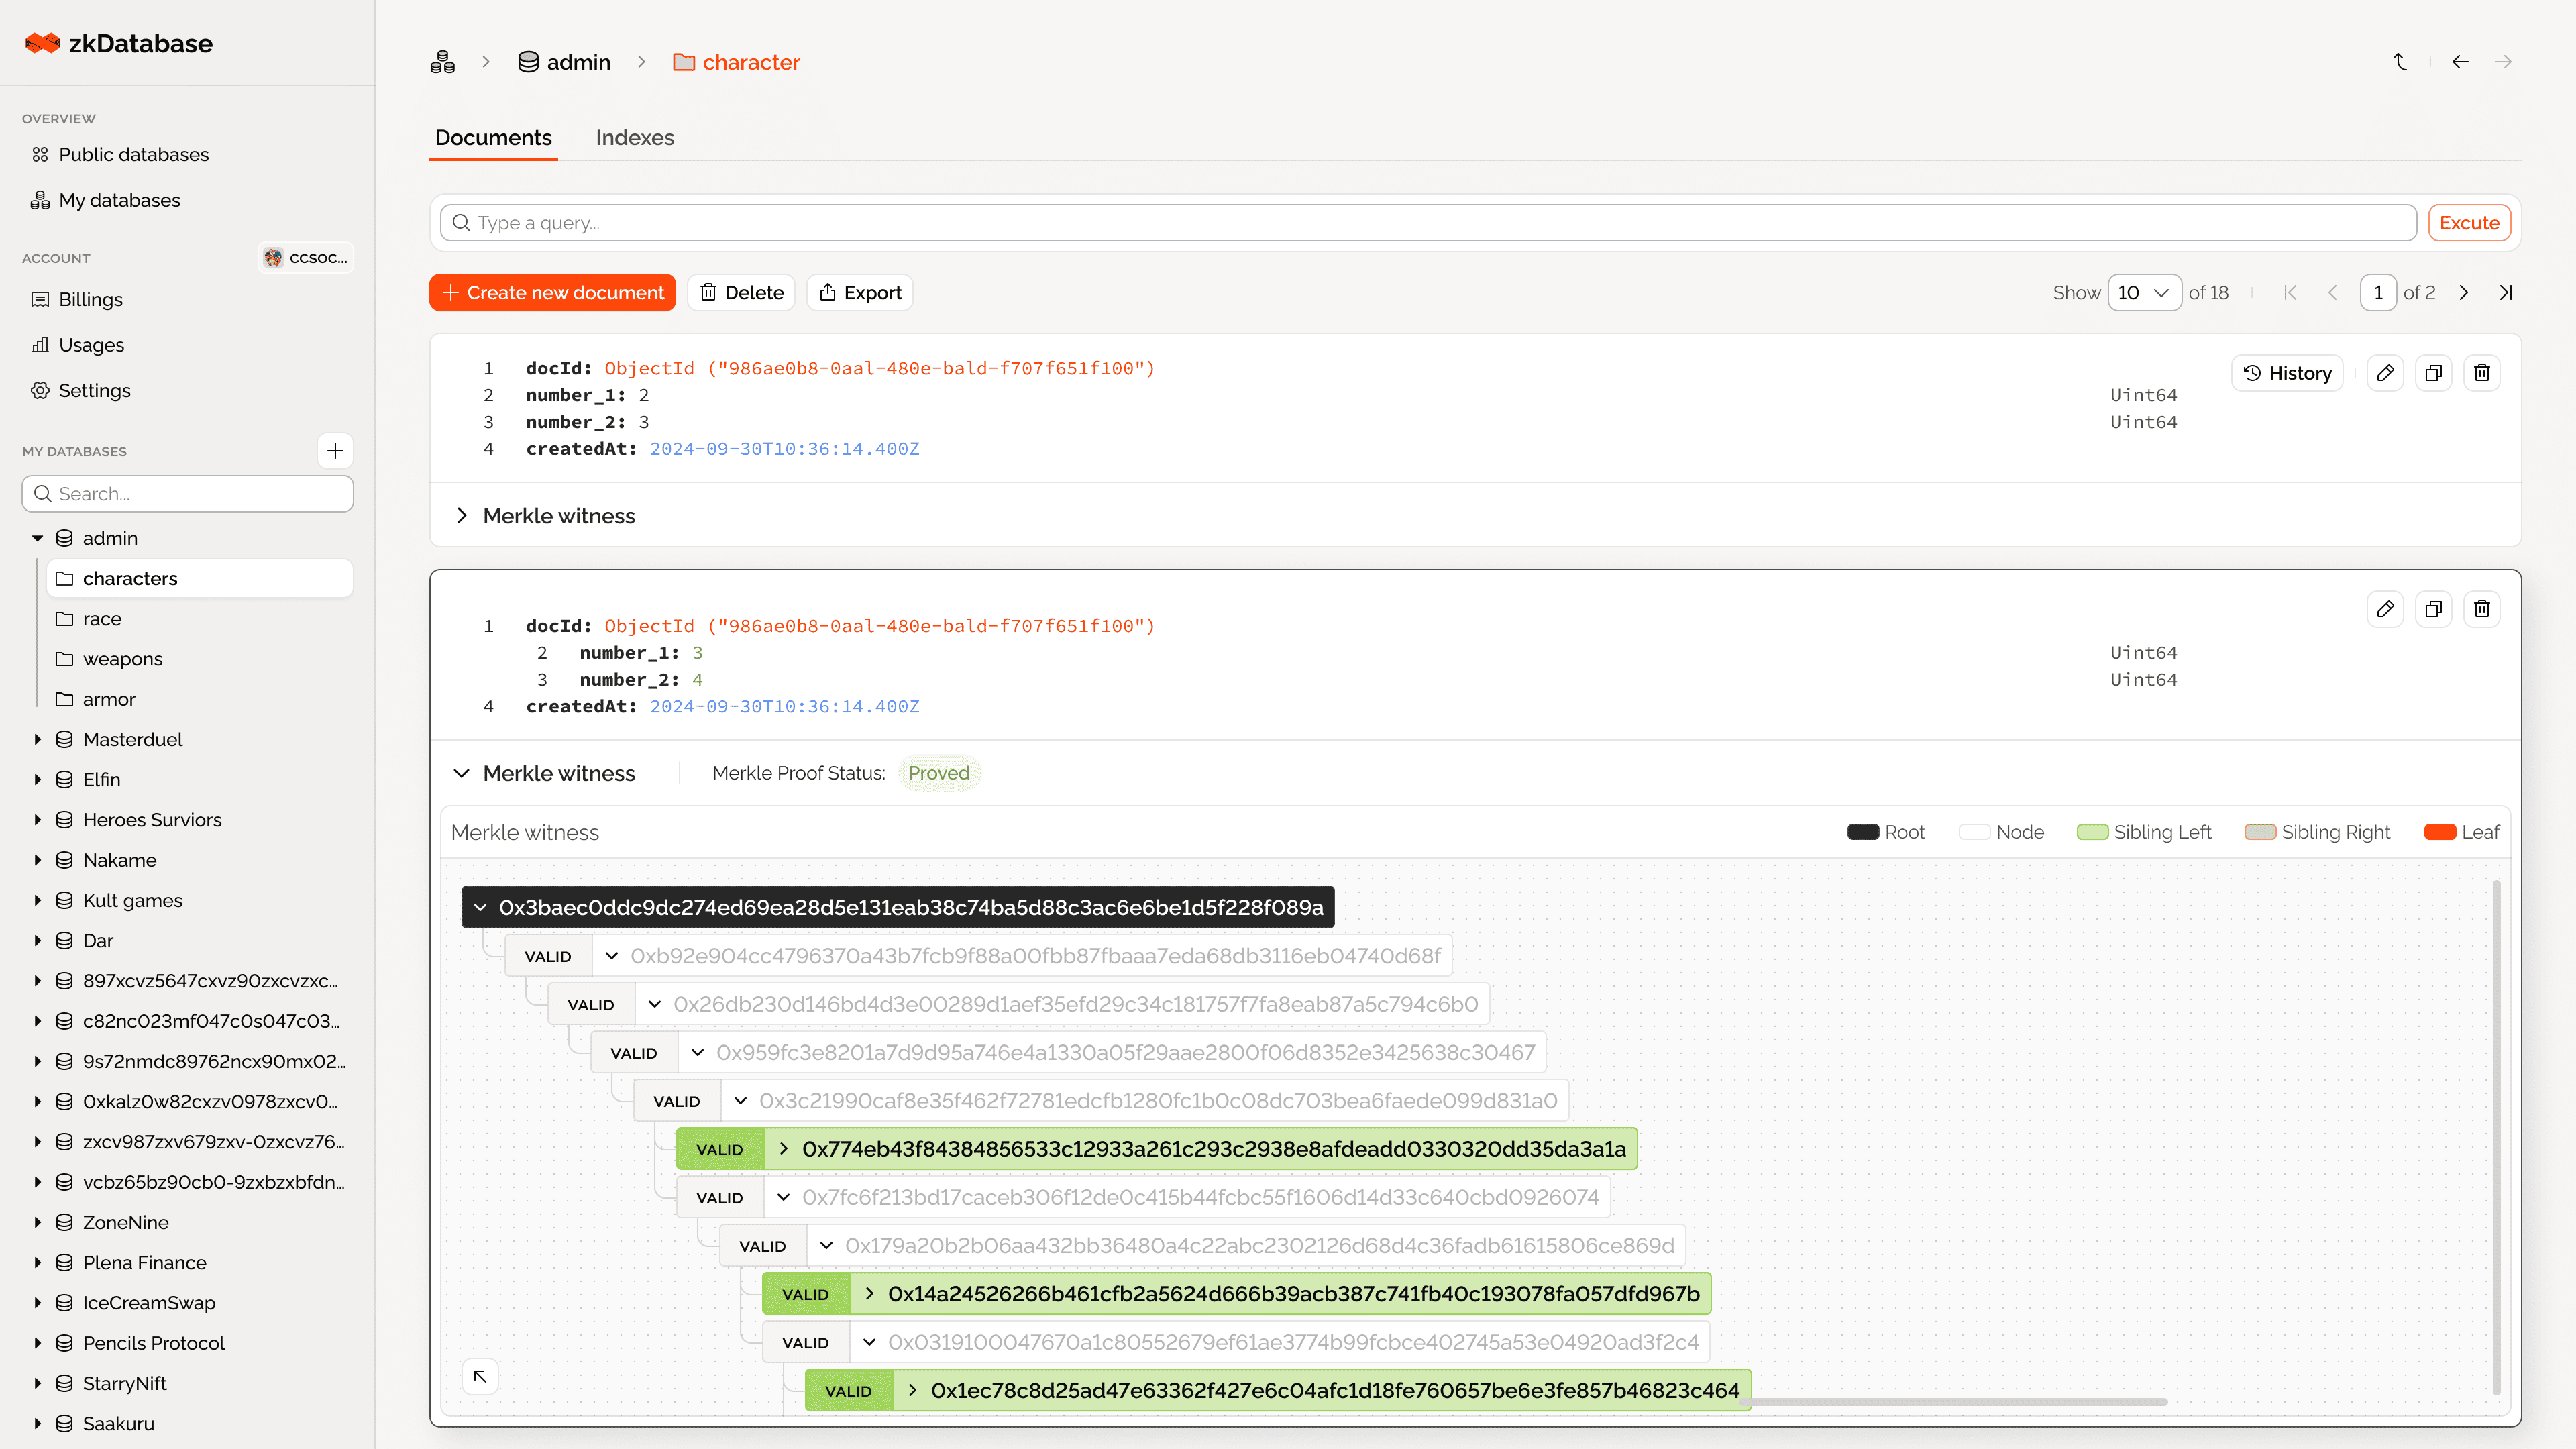Jump to last page icon

[2506, 293]
